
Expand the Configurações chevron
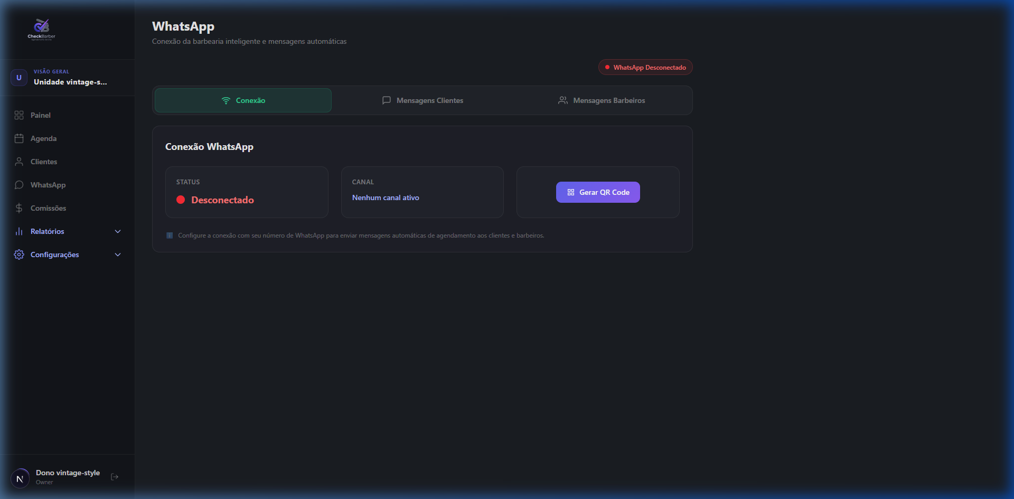[x=118, y=255]
